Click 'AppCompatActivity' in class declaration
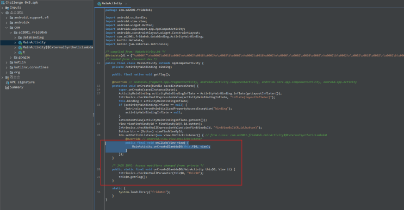Screen dimensions: 404x210 (x=186, y=63)
